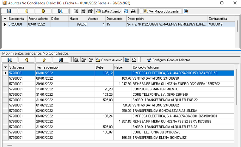Viewport: 241px width, 147px height.
Task: Open Configurar Generar Asientos
Action: [169, 60]
